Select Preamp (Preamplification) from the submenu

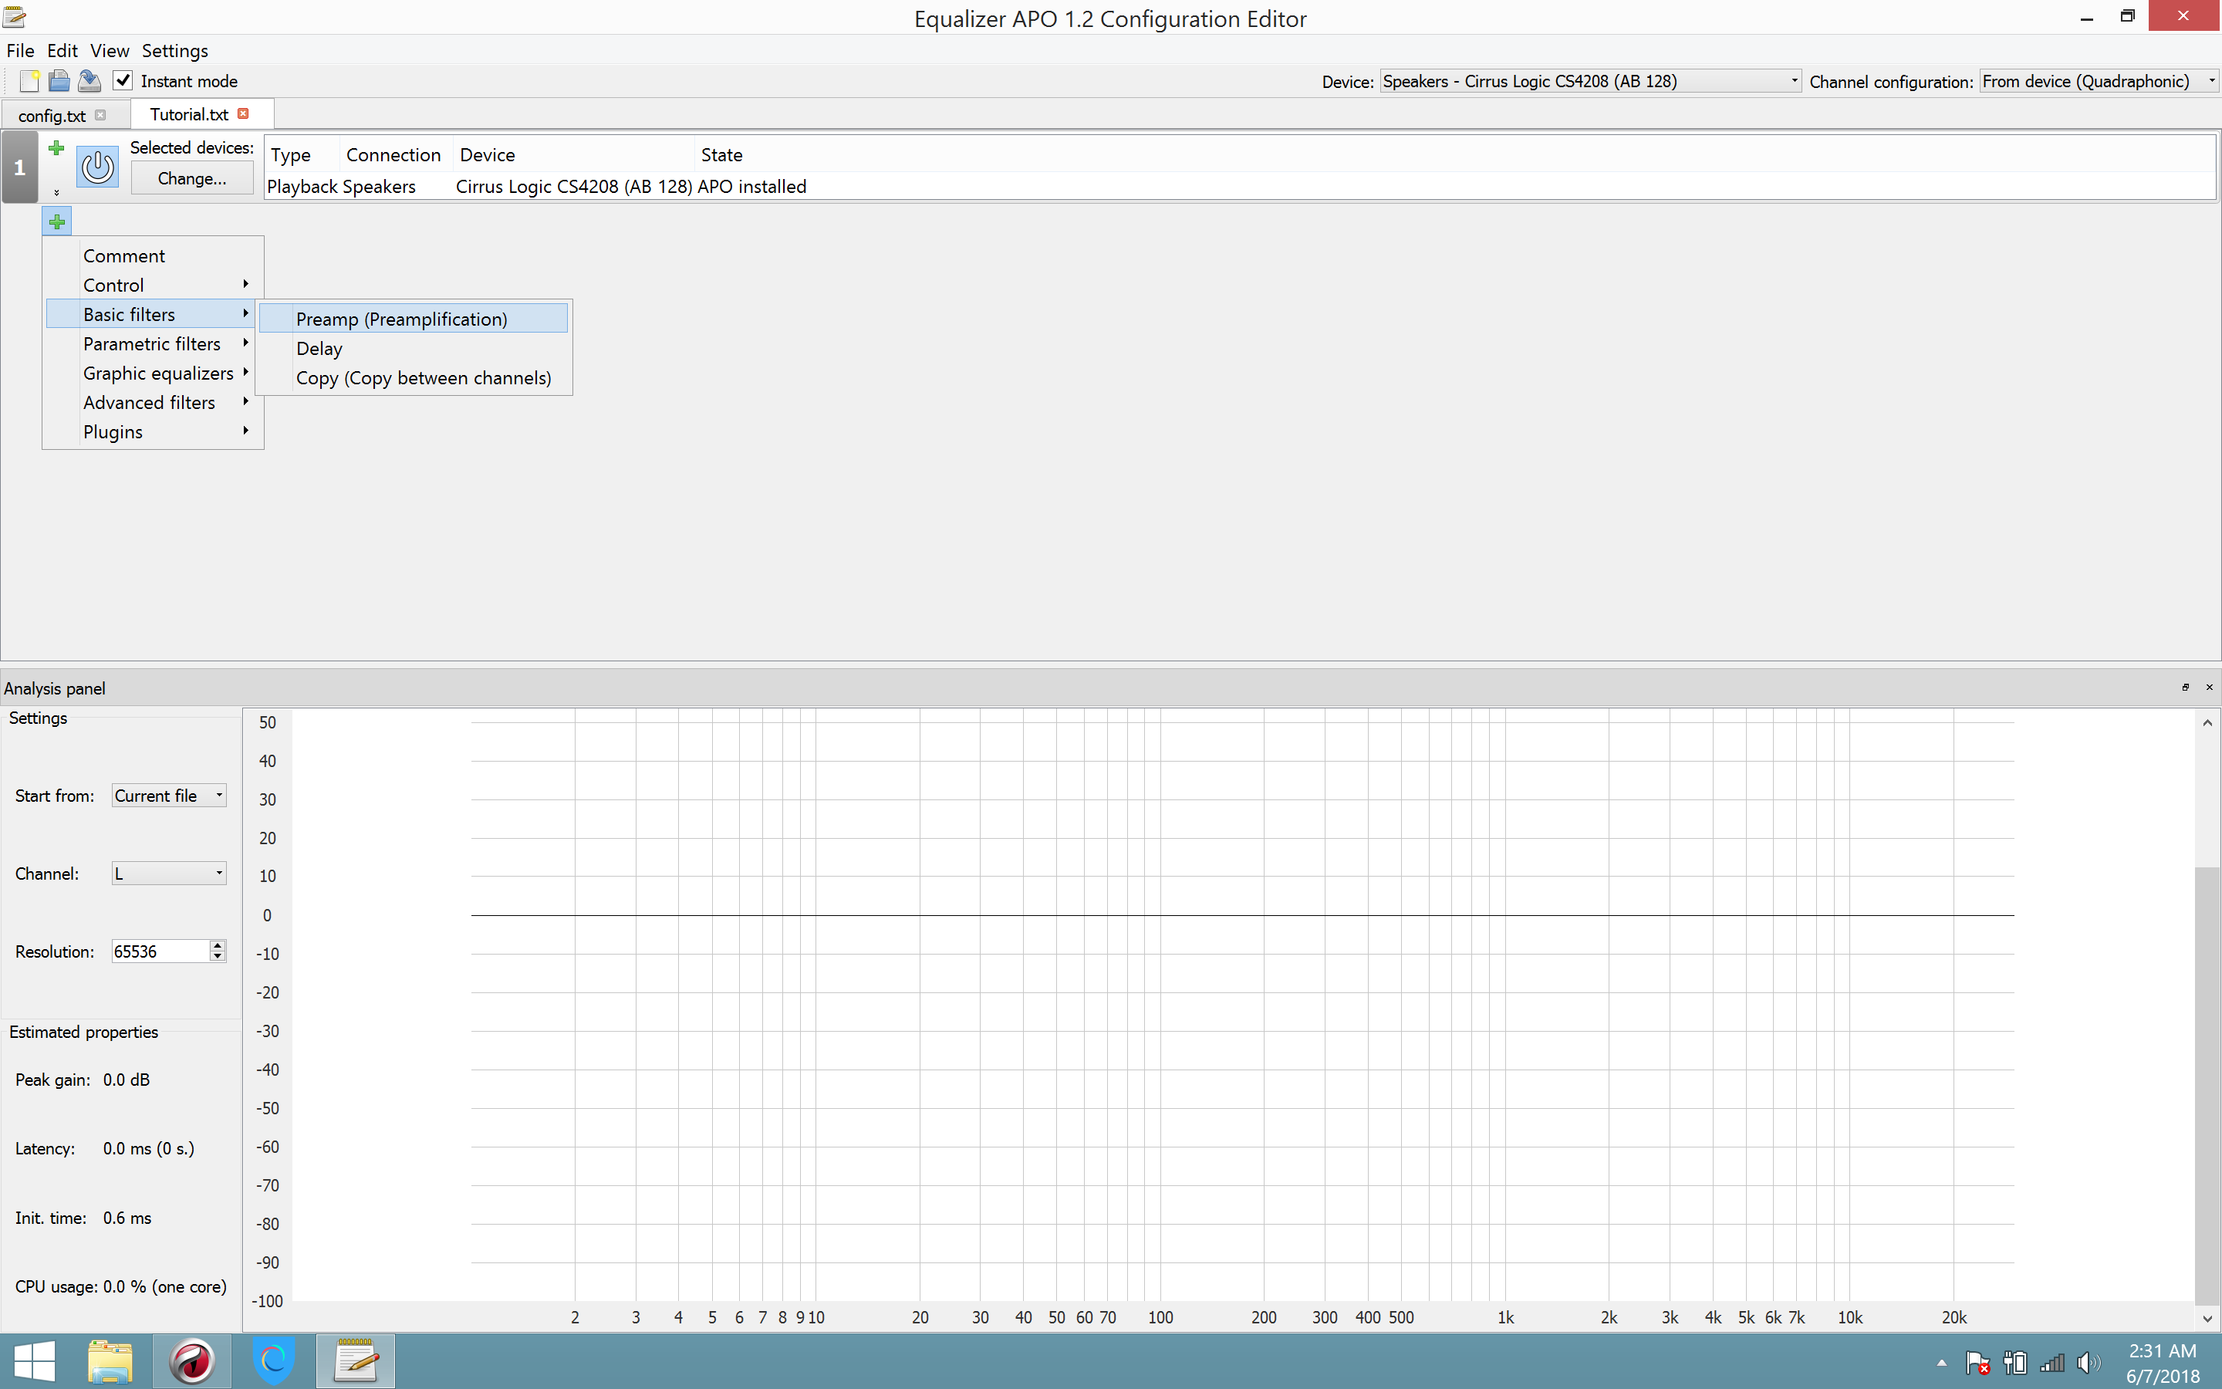click(x=401, y=318)
